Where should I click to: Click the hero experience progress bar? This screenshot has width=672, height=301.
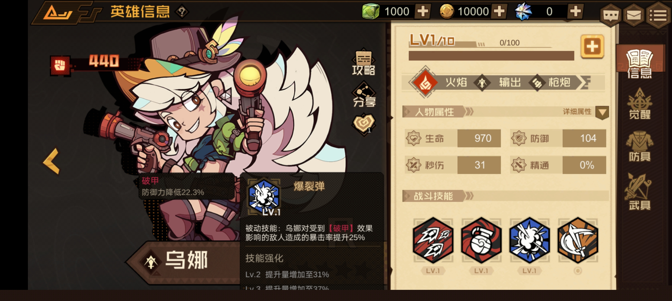(491, 56)
